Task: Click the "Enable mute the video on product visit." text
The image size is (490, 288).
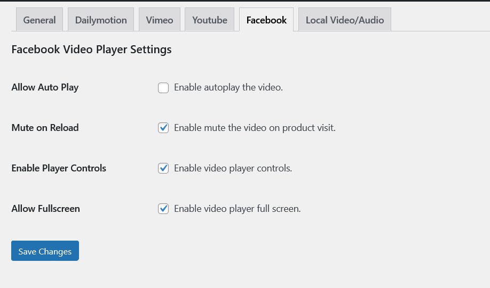Action: tap(255, 128)
